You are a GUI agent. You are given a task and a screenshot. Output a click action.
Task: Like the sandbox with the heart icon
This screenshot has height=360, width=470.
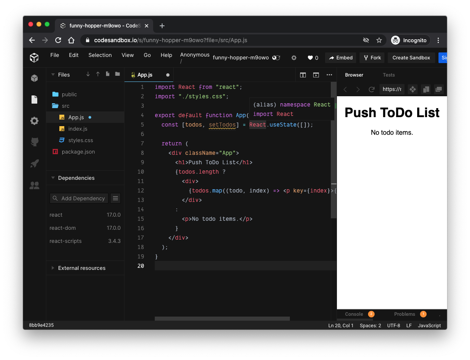click(310, 58)
